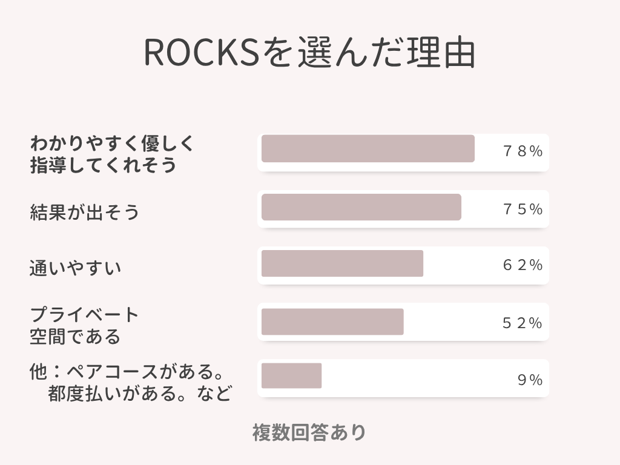
Task: Select the 9% percentage value
Action: click(x=530, y=380)
